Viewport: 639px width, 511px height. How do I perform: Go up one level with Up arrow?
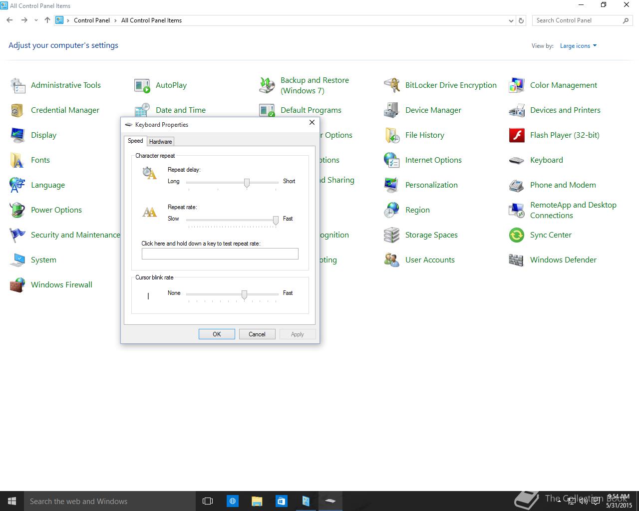[x=47, y=20]
